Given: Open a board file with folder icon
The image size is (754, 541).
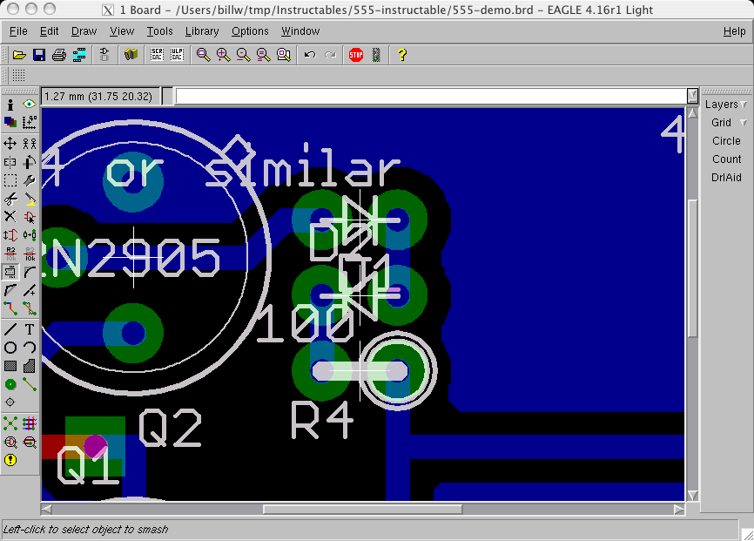Looking at the screenshot, I should coord(19,55).
